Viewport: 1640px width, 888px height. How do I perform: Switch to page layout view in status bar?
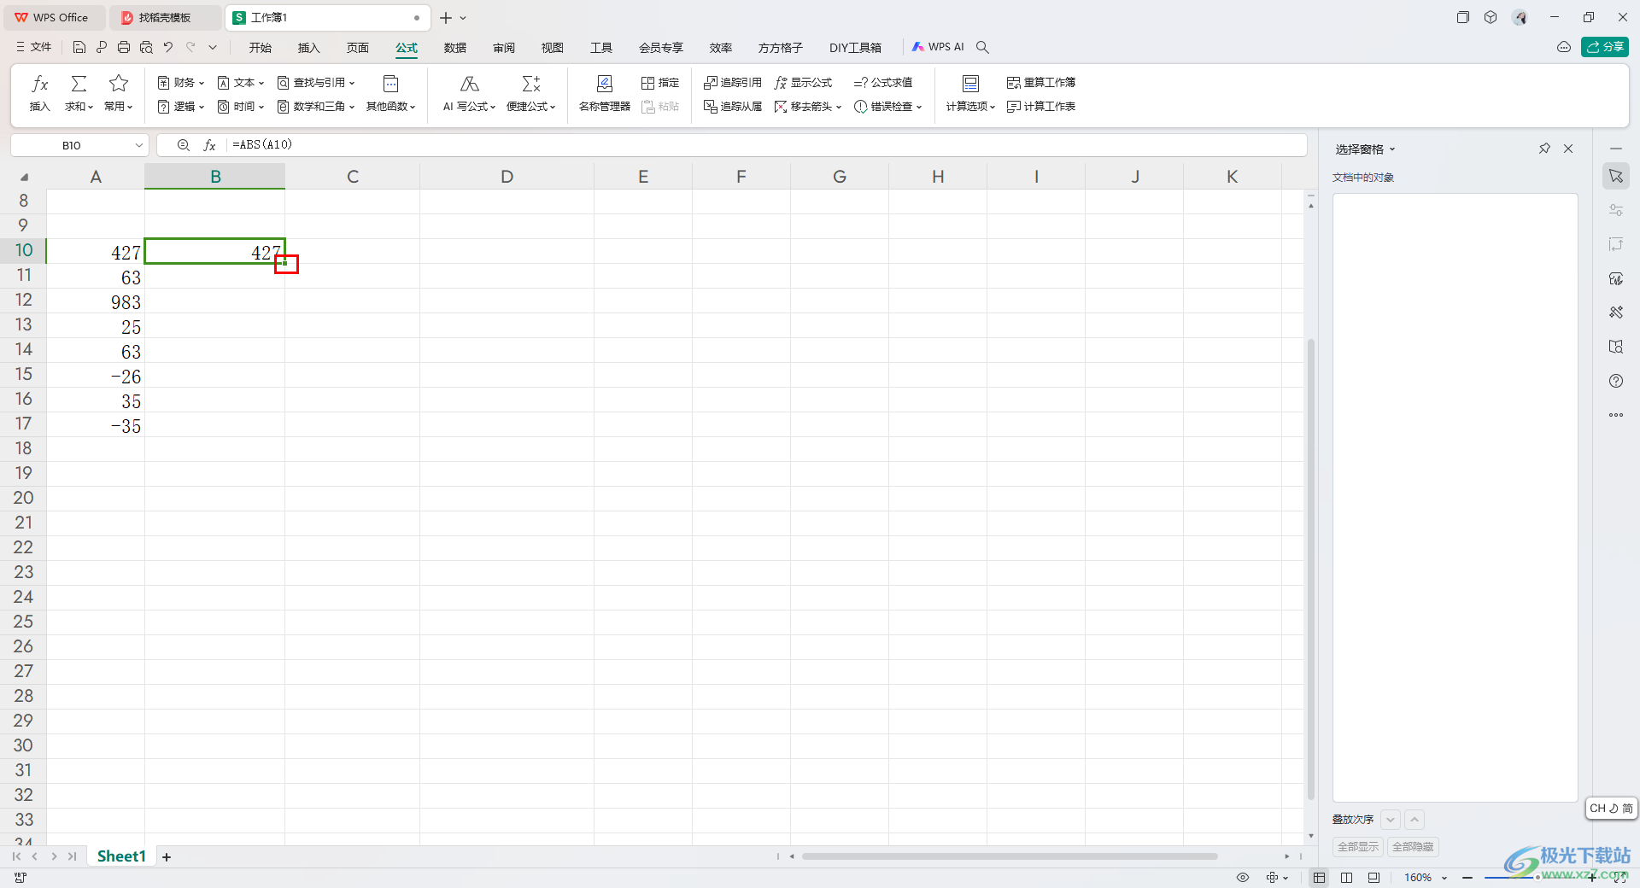[x=1347, y=878]
